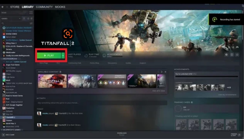Collapse the Uncategorized section
The width and height of the screenshot is (244, 139).
pyautogui.click(x=1, y=59)
